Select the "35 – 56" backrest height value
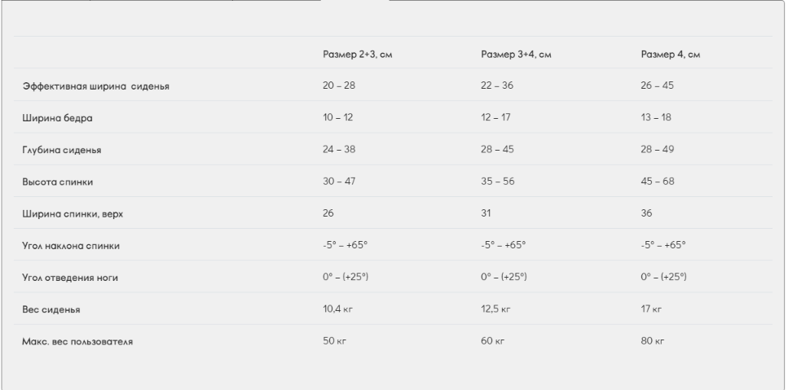Viewport: 788px width, 390px height. [497, 182]
